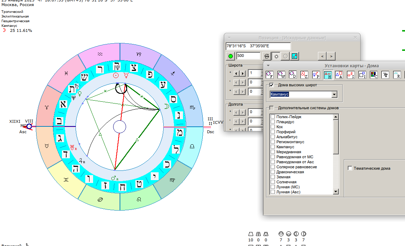Viewport: 405px width, 246px height.
Task: Open the Кампанус house system dropdown arrow
Action: [x=334, y=94]
